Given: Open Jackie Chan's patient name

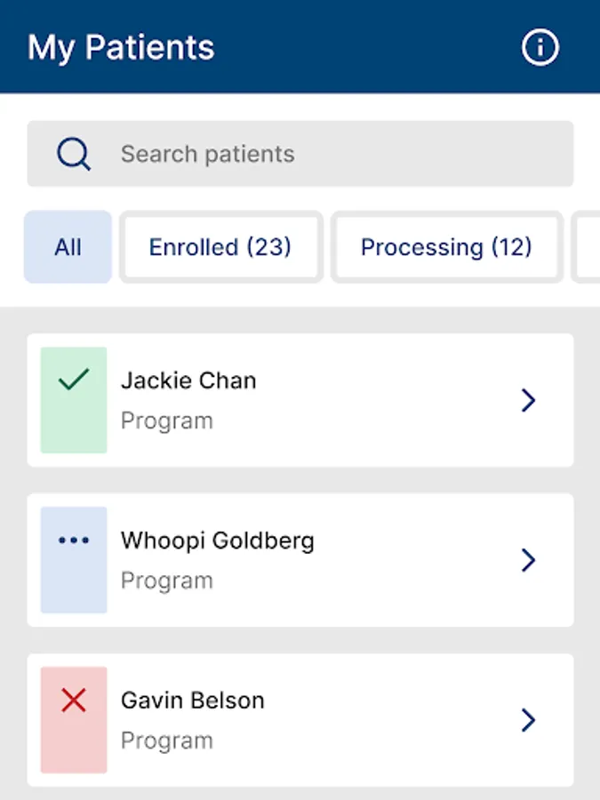Looking at the screenshot, I should tap(188, 380).
